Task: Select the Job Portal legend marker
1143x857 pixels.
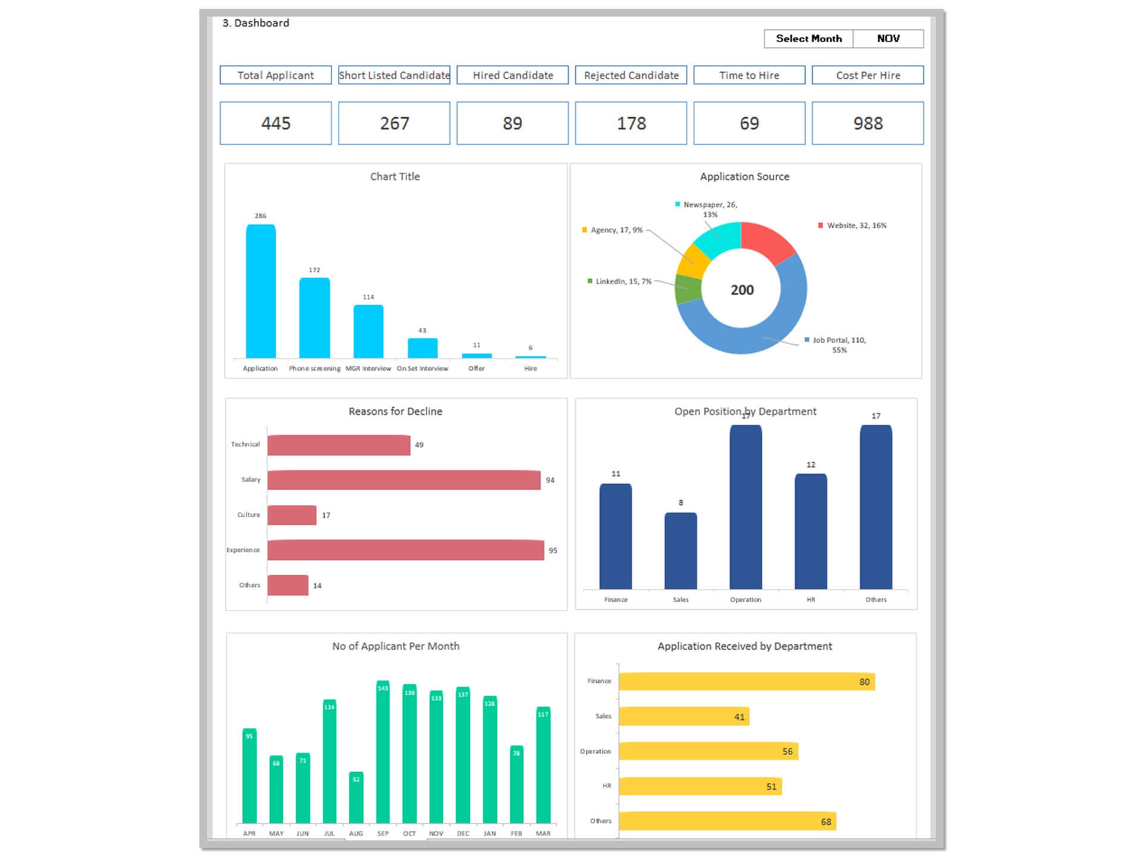Action: [807, 340]
